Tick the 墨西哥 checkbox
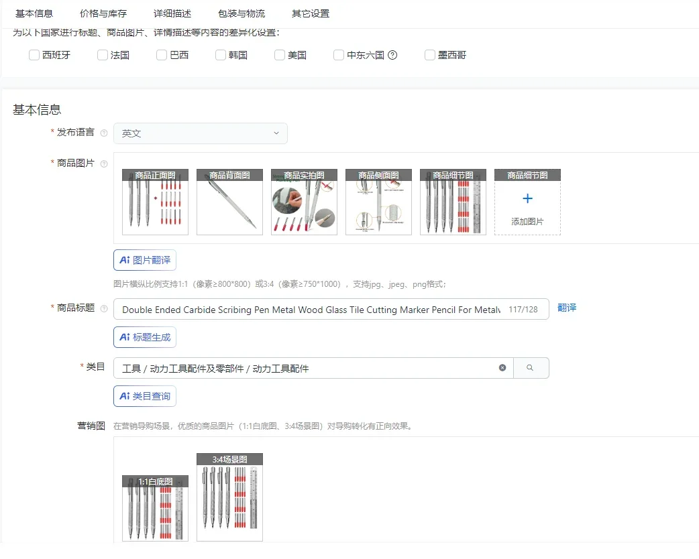The height and width of the screenshot is (559, 699). click(430, 55)
